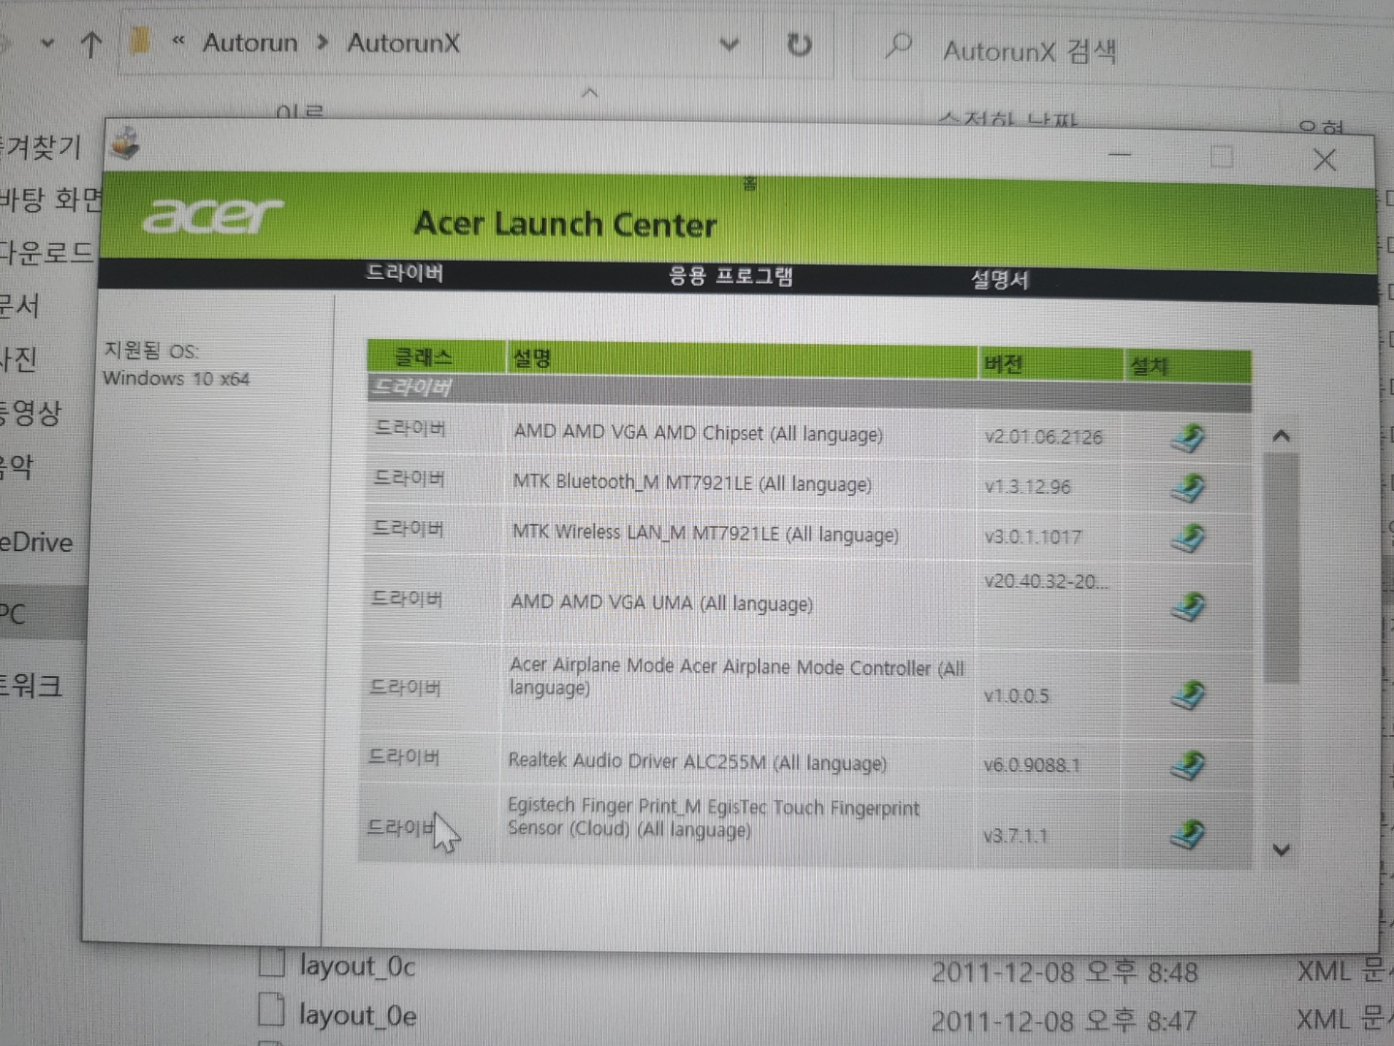Click version v1.0.0.5
Screen dimensions: 1394x1046
pyautogui.click(x=1016, y=695)
